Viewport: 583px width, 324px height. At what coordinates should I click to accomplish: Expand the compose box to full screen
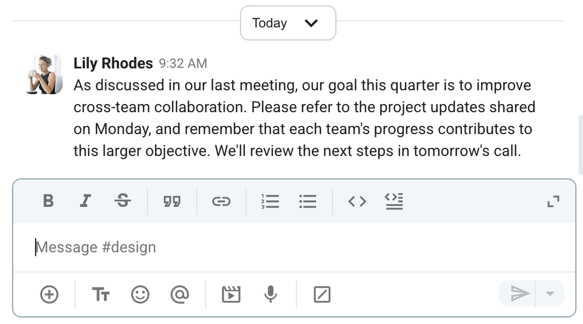[552, 201]
